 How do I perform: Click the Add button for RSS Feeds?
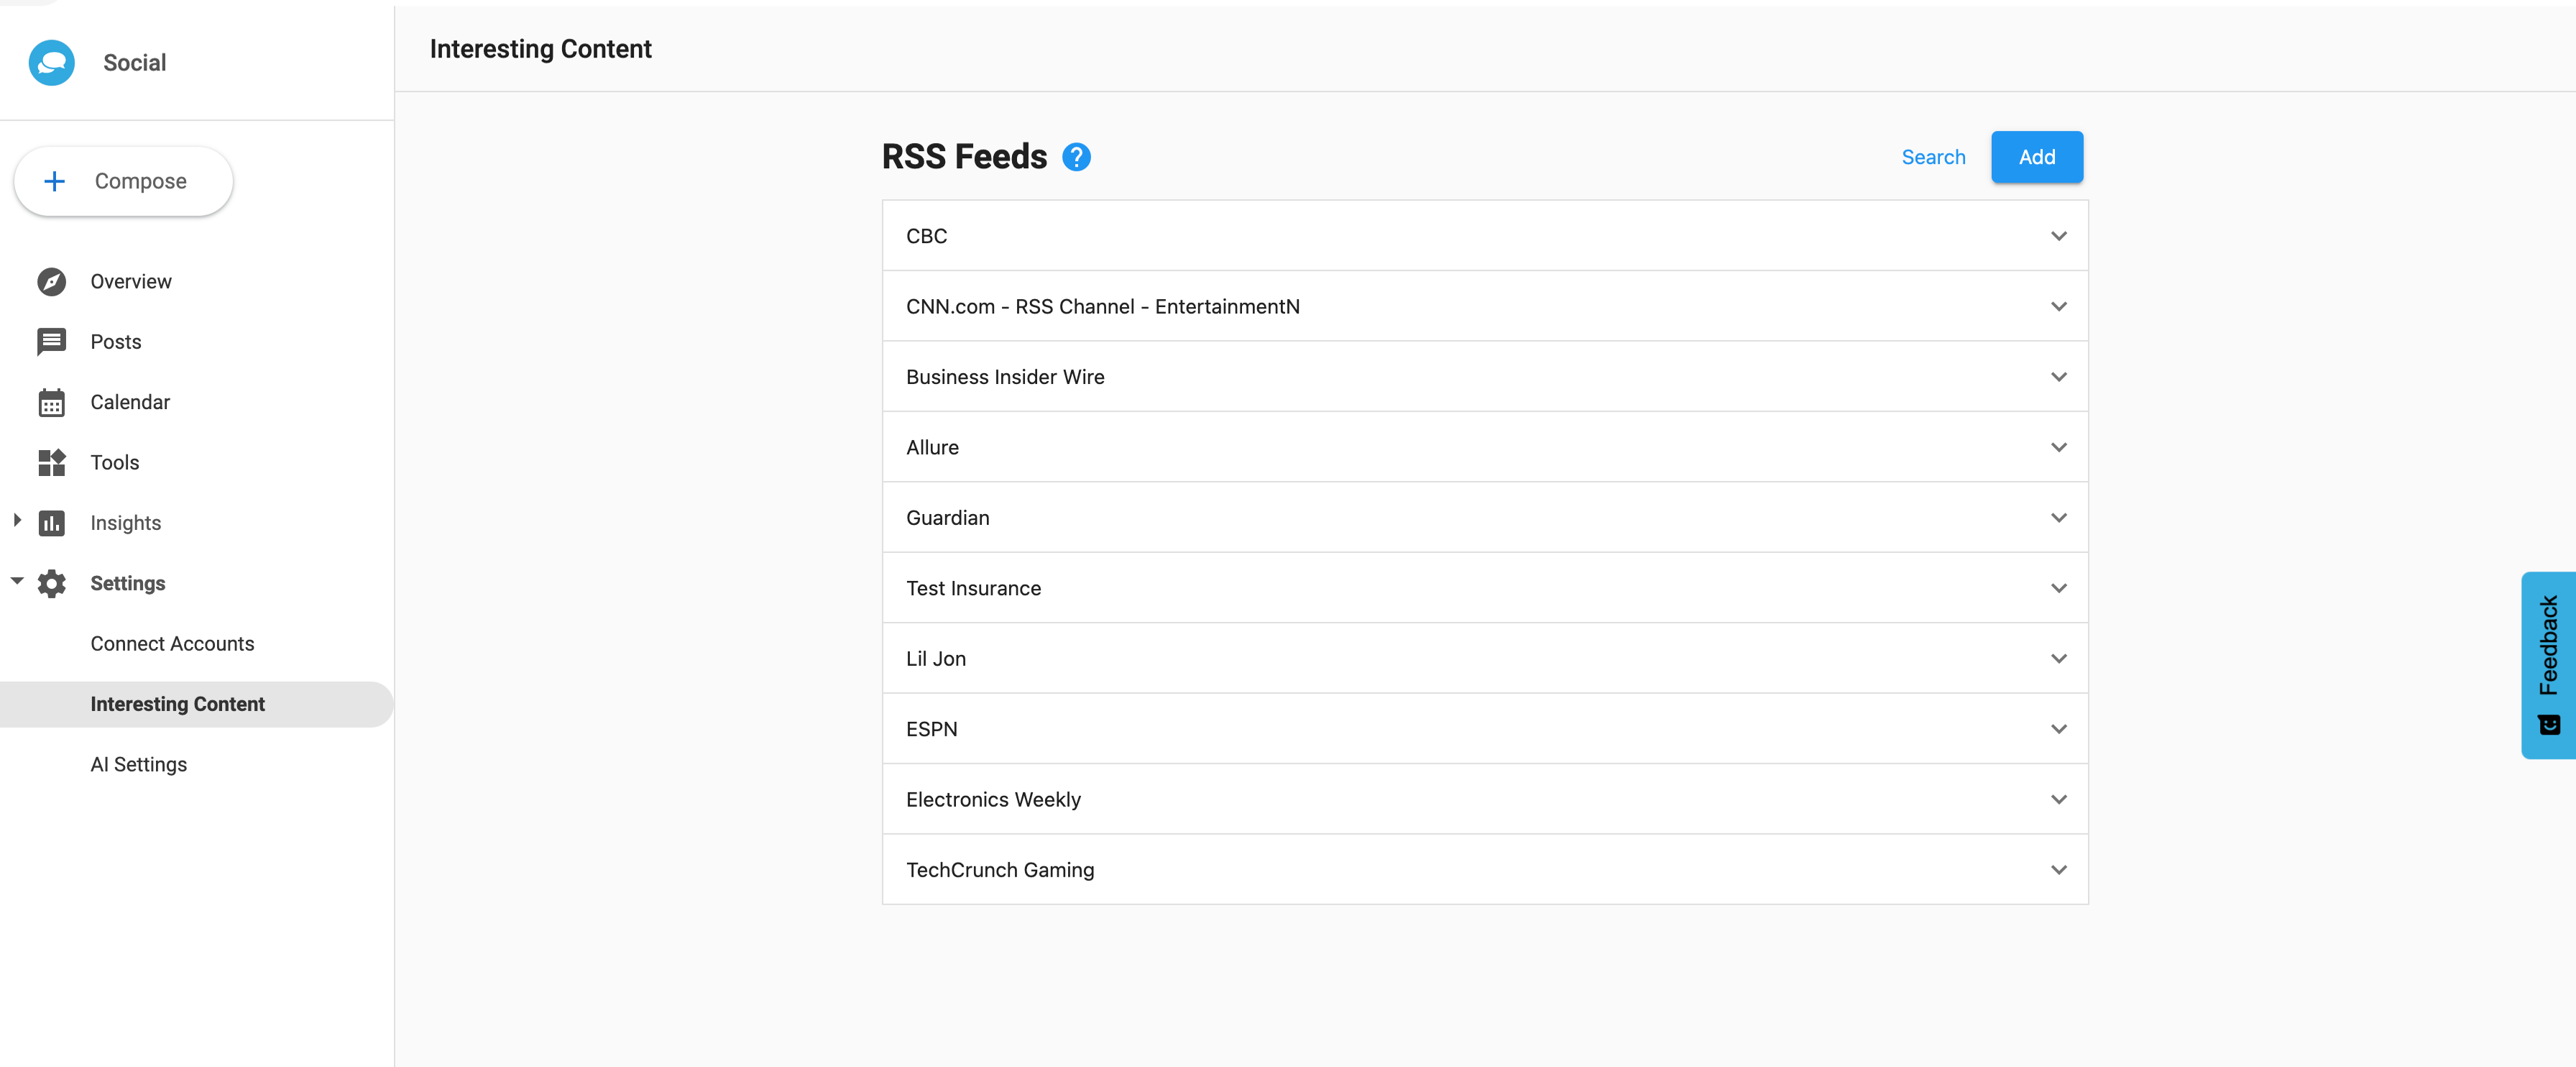pyautogui.click(x=2036, y=157)
